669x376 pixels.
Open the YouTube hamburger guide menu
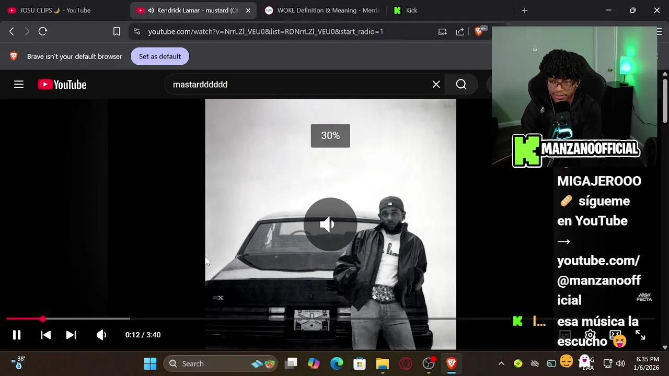[19, 85]
